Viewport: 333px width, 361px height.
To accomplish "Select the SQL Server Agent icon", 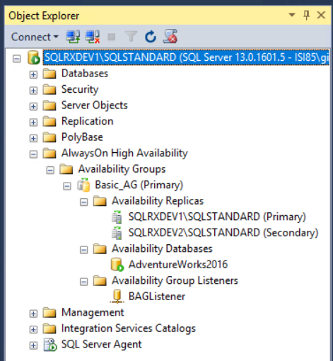I will (50, 345).
